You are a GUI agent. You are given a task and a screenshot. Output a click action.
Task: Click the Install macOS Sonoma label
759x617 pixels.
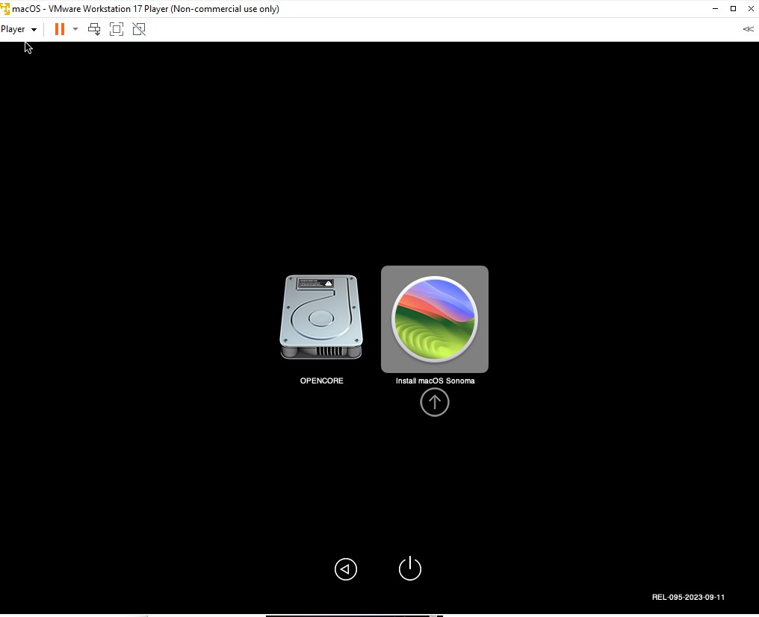[435, 380]
